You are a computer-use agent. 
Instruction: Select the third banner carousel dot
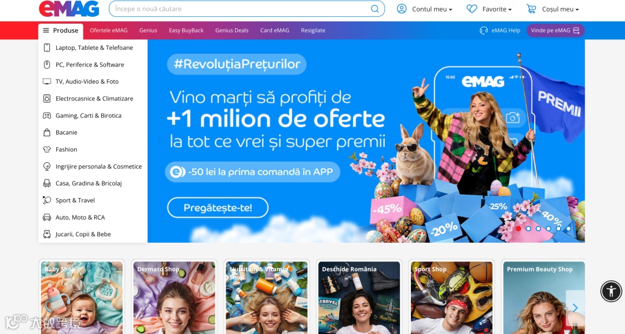point(539,228)
